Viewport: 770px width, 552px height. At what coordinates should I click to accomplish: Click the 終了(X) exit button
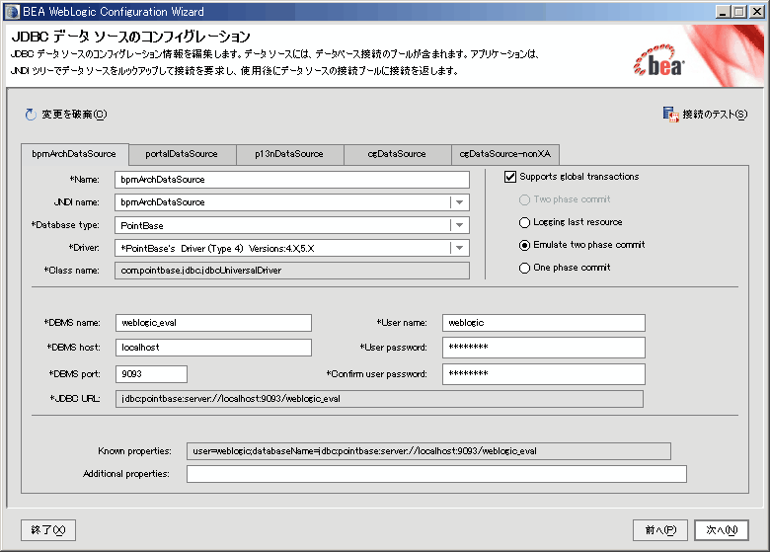point(48,530)
